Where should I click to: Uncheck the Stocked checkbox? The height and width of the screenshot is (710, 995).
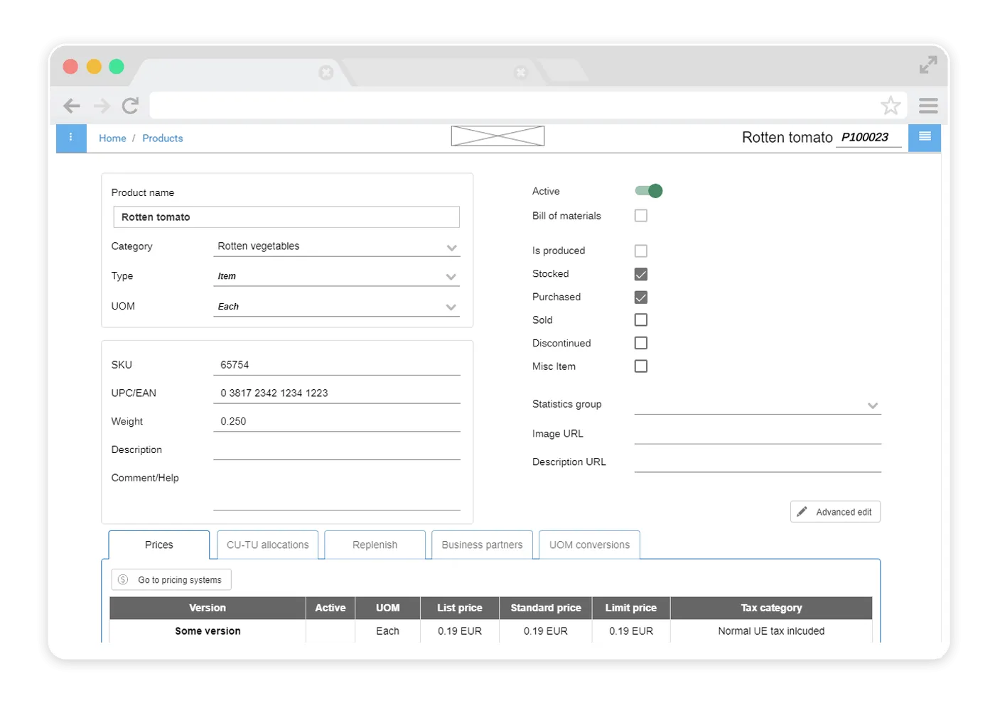click(641, 274)
